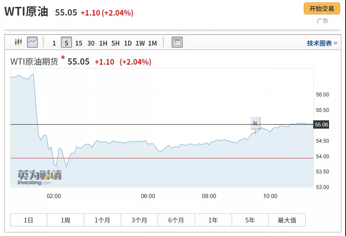Select the 1 minute interval

pyautogui.click(x=54, y=43)
